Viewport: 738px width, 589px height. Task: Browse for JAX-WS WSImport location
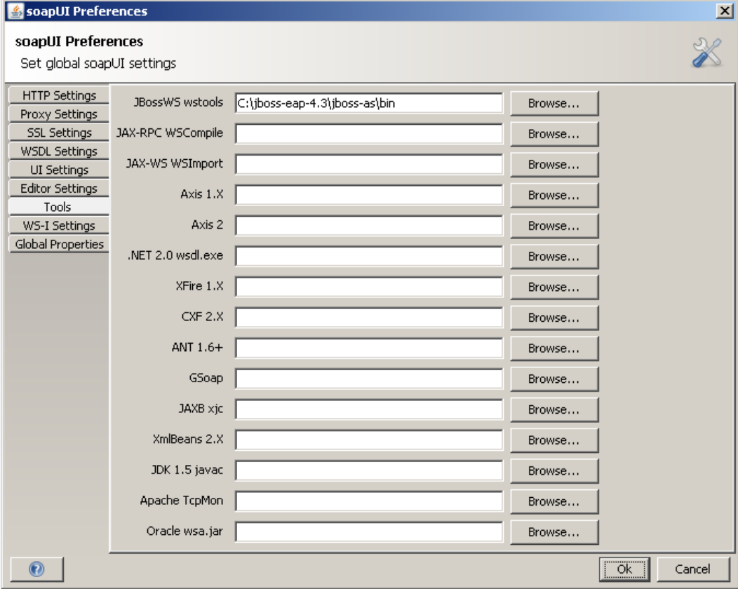(554, 164)
